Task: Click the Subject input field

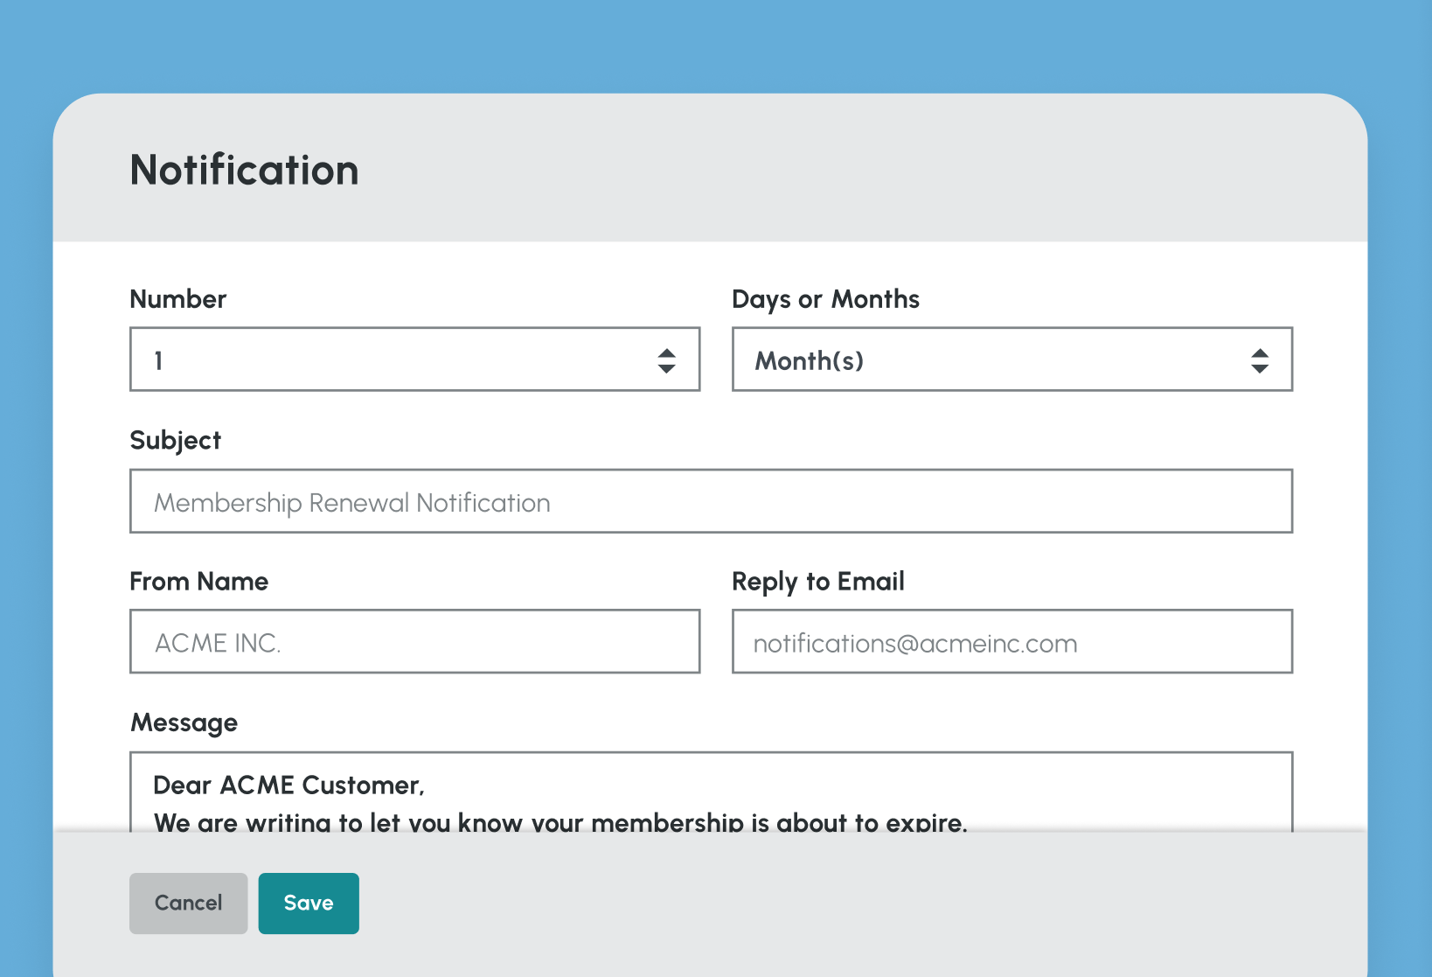Action: [711, 500]
